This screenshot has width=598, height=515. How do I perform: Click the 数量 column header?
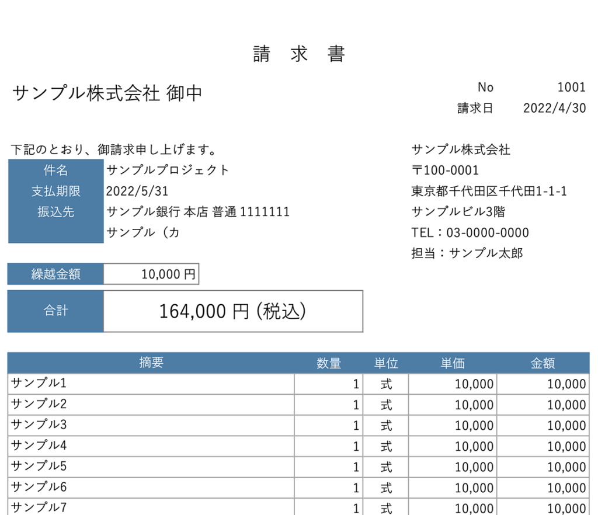pos(329,363)
